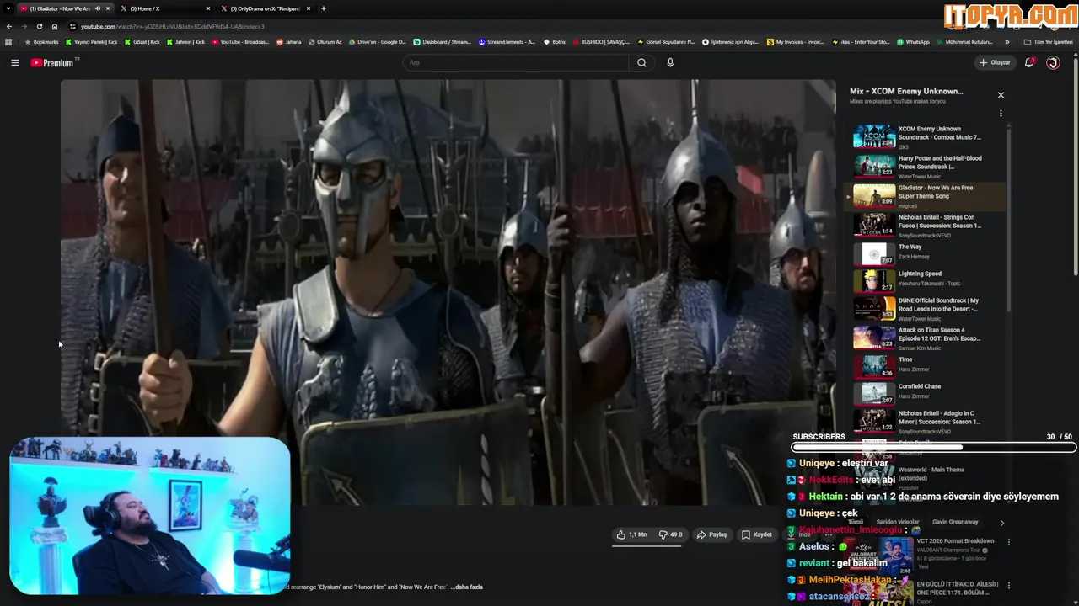Open the Dashboard / Stream... bookmark
Image resolution: width=1079 pixels, height=606 pixels.
tap(443, 42)
